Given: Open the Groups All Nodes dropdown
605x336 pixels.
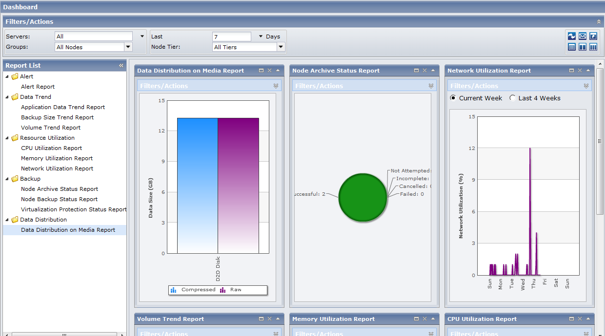Looking at the screenshot, I should click(127, 47).
